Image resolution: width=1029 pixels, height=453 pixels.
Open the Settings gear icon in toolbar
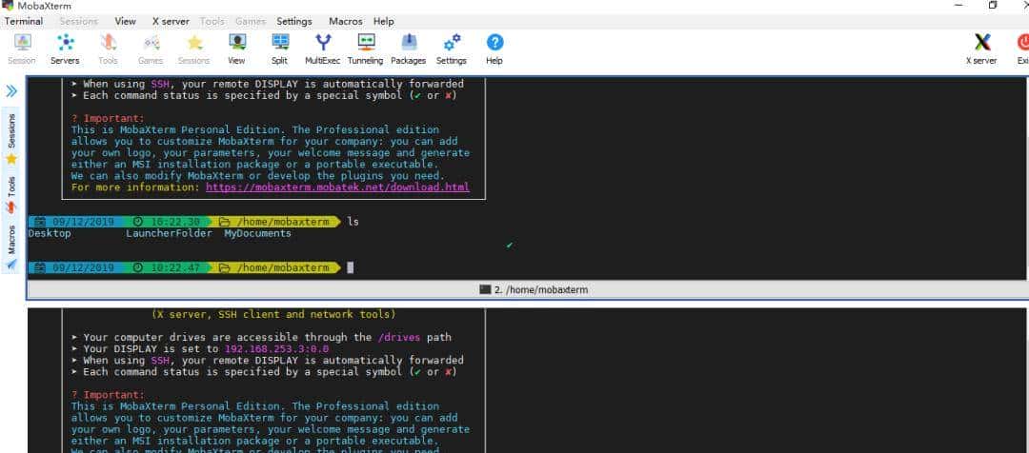coord(452,43)
